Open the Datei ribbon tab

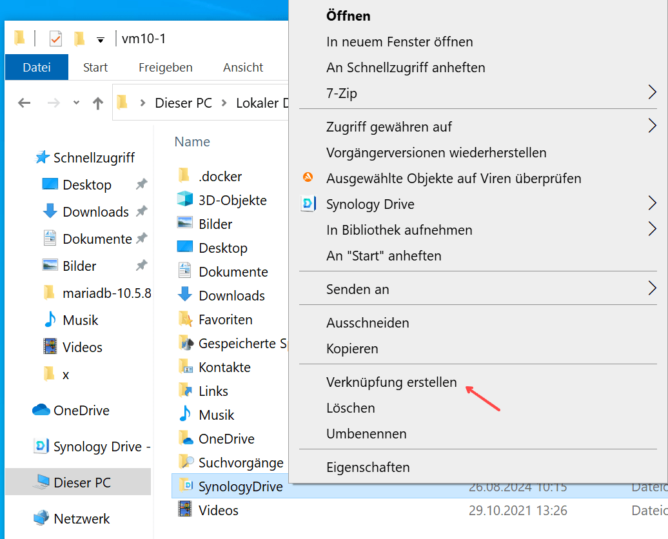pos(36,68)
